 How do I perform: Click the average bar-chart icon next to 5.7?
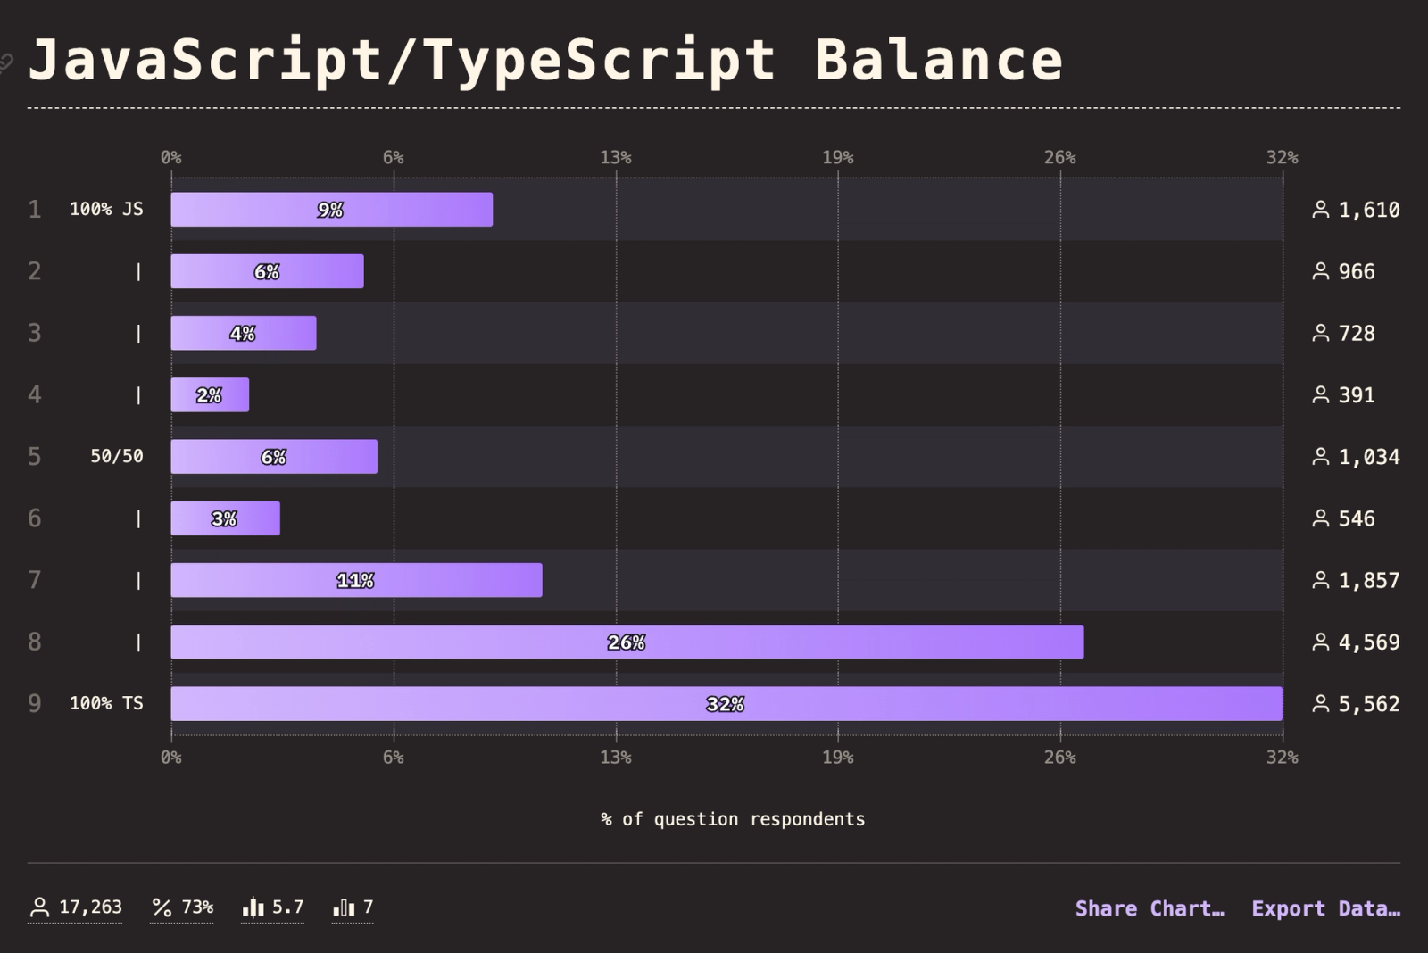coord(253,907)
